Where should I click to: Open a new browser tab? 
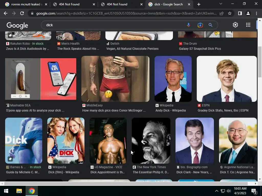tap(199, 4)
